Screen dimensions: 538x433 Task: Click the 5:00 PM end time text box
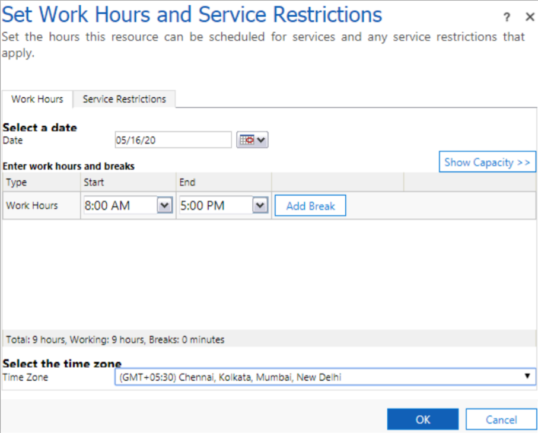215,206
